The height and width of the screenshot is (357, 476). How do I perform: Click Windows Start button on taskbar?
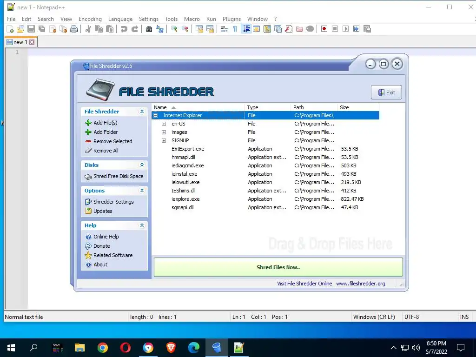point(11,348)
